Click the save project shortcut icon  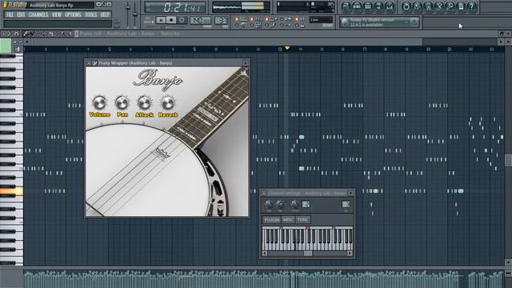pos(418,6)
